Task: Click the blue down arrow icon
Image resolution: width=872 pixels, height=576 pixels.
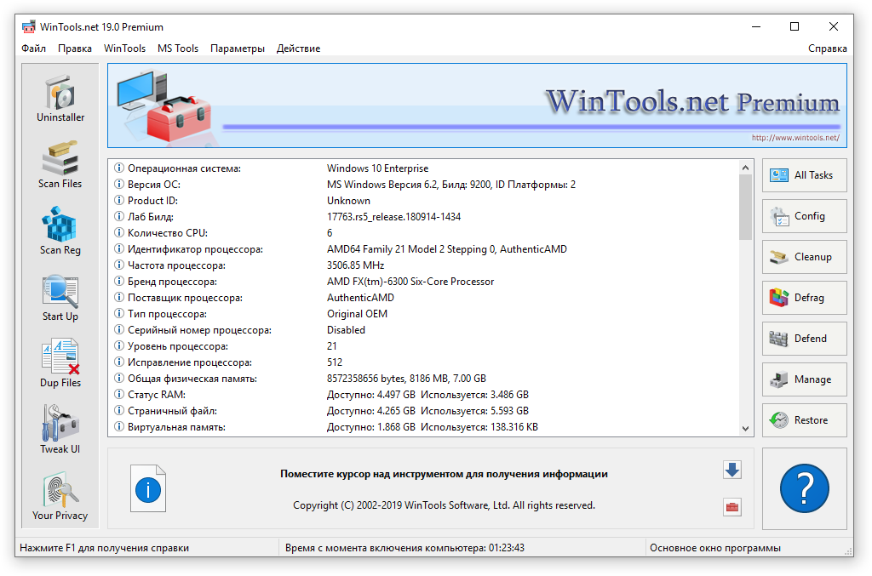Action: 732,470
